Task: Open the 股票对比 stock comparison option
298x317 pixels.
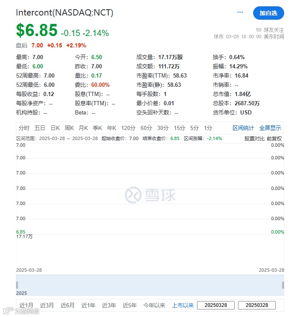Action: 254,138
